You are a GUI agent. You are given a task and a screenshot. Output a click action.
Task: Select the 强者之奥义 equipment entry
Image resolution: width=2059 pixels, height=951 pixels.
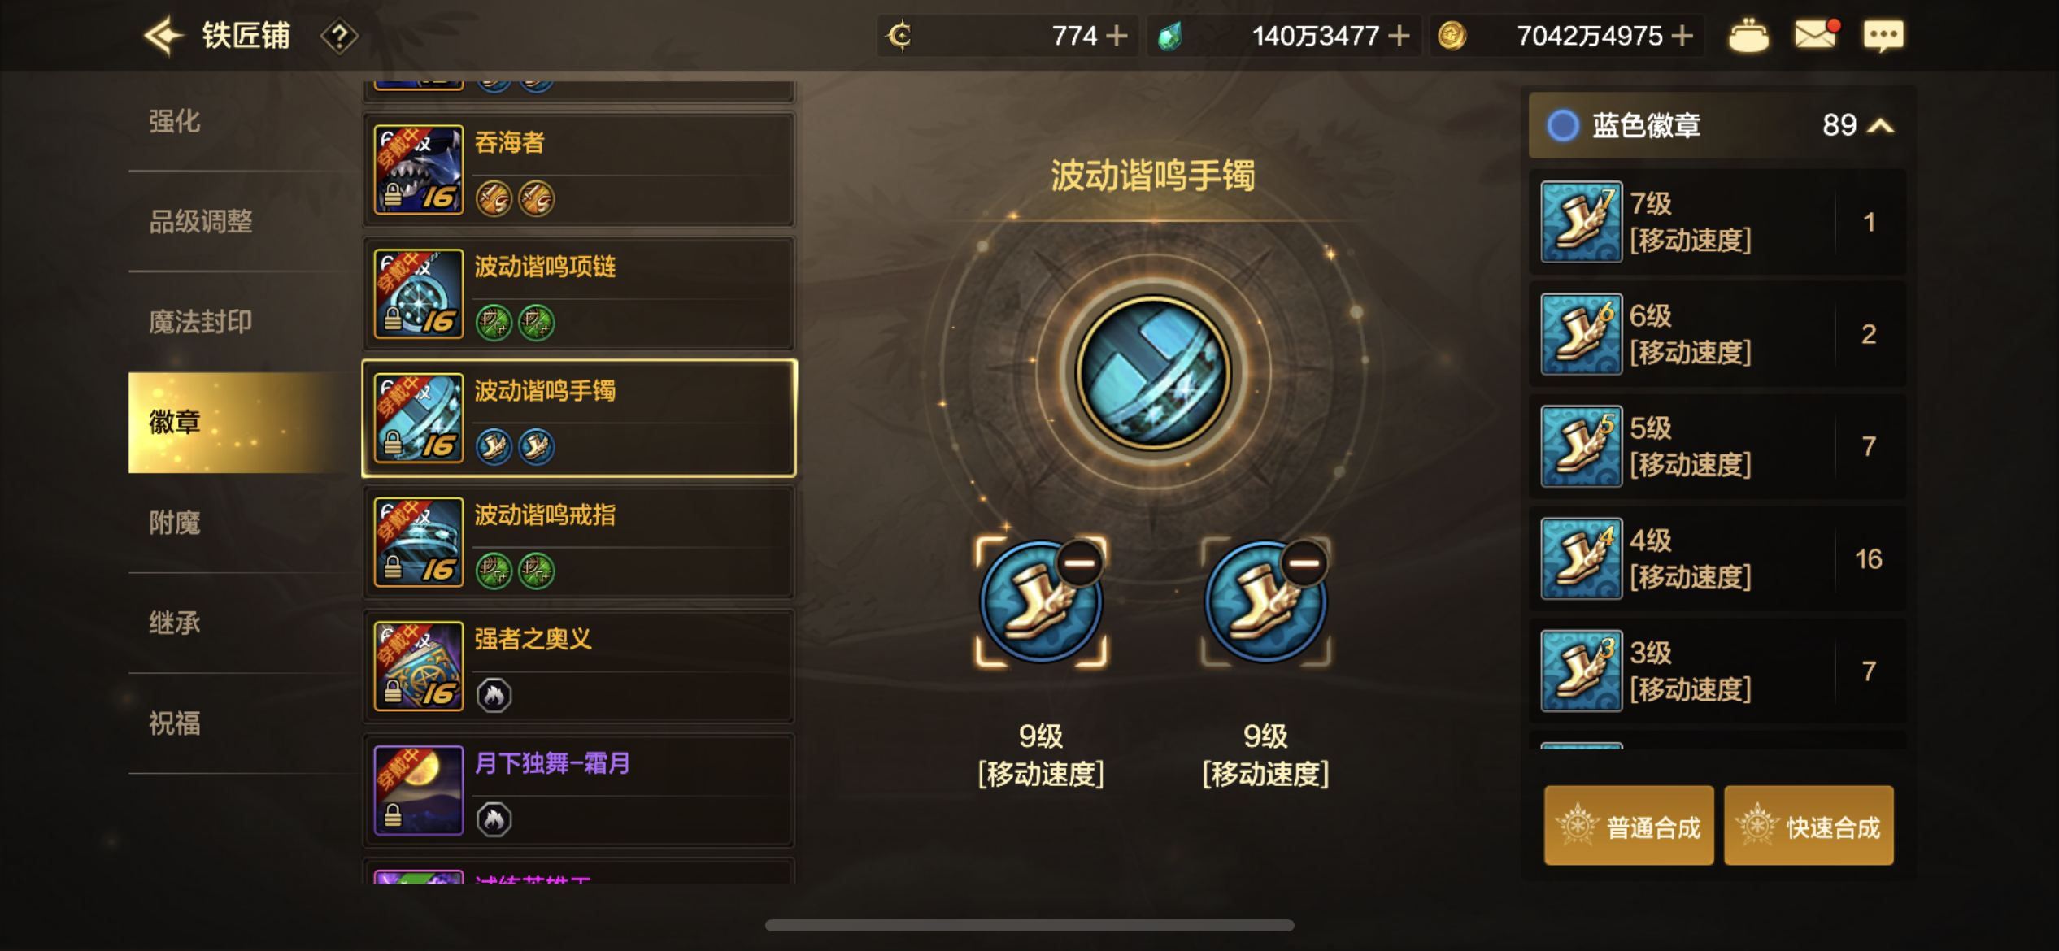click(x=579, y=667)
